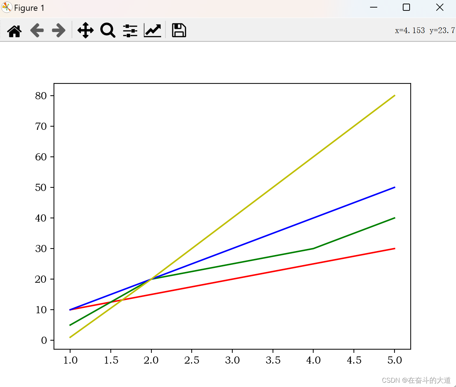Click the y-axis label 10
This screenshot has width=456, height=387.
(41, 310)
